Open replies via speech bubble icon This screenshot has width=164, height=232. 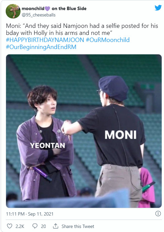pos(35,226)
